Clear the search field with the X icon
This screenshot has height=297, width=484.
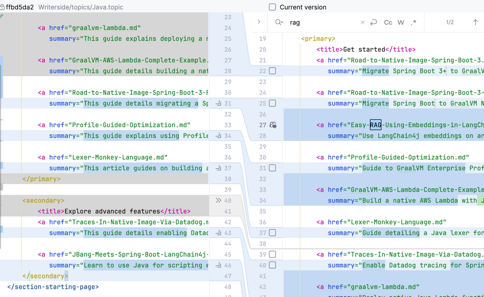tap(362, 22)
